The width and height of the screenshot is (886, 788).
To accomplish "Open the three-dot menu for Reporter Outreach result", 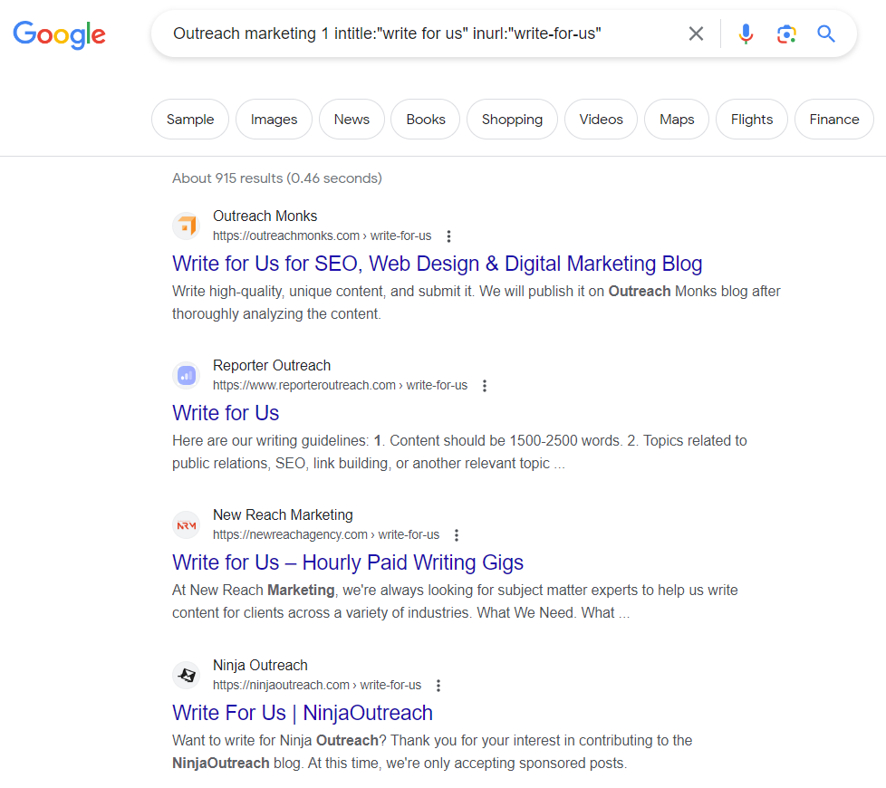I will tap(485, 385).
